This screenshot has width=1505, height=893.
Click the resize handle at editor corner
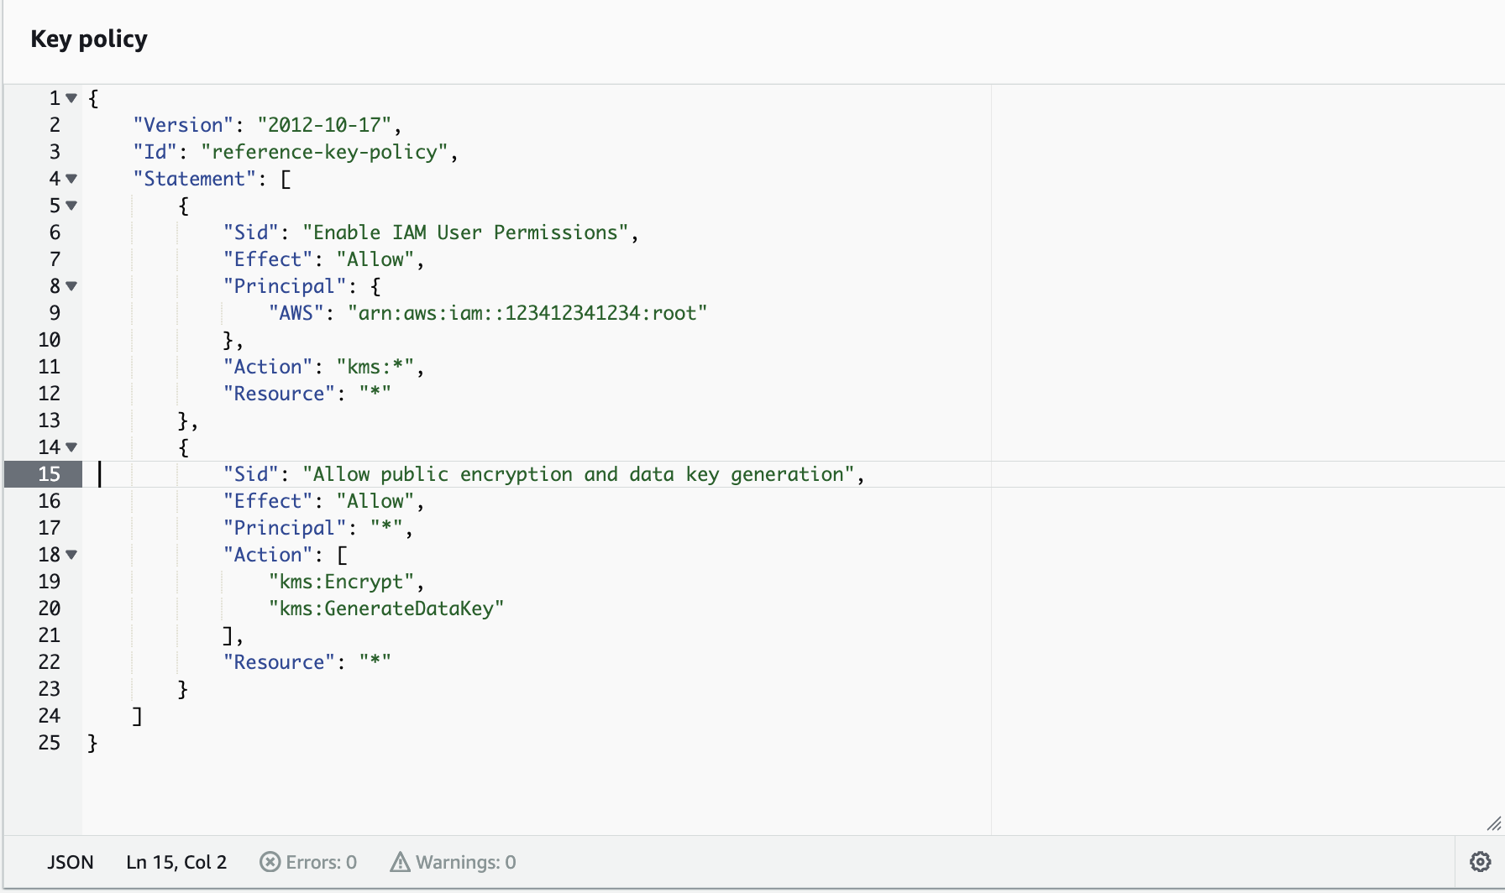[1495, 824]
